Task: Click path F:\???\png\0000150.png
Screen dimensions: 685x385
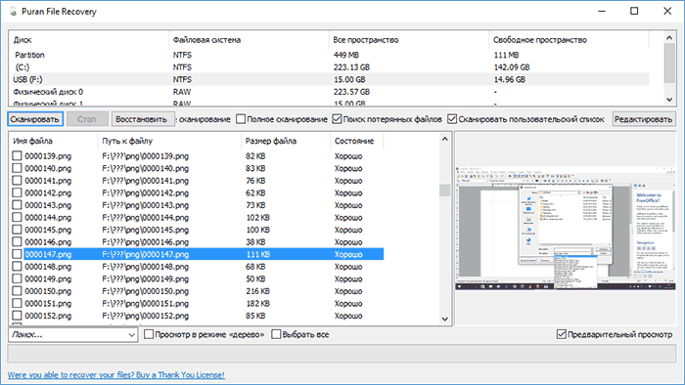Action: point(146,291)
